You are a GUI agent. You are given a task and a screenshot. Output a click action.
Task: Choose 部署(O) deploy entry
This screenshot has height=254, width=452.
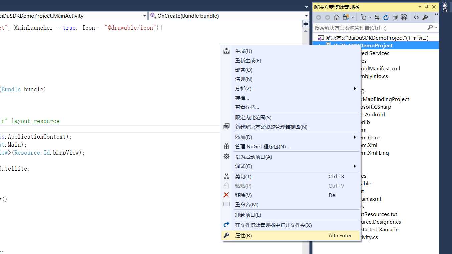coord(290,70)
